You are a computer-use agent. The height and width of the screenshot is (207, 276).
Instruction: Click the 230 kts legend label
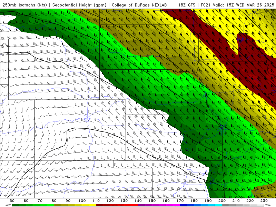[x=264, y=201]
